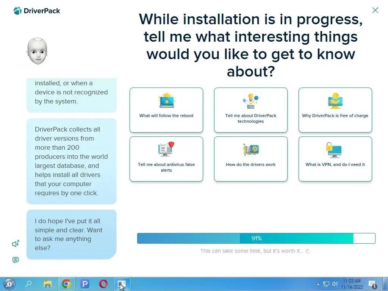Viewport: 388px width, 291px height.
Task: Open the blue P app on taskbar
Action: coord(84,284)
